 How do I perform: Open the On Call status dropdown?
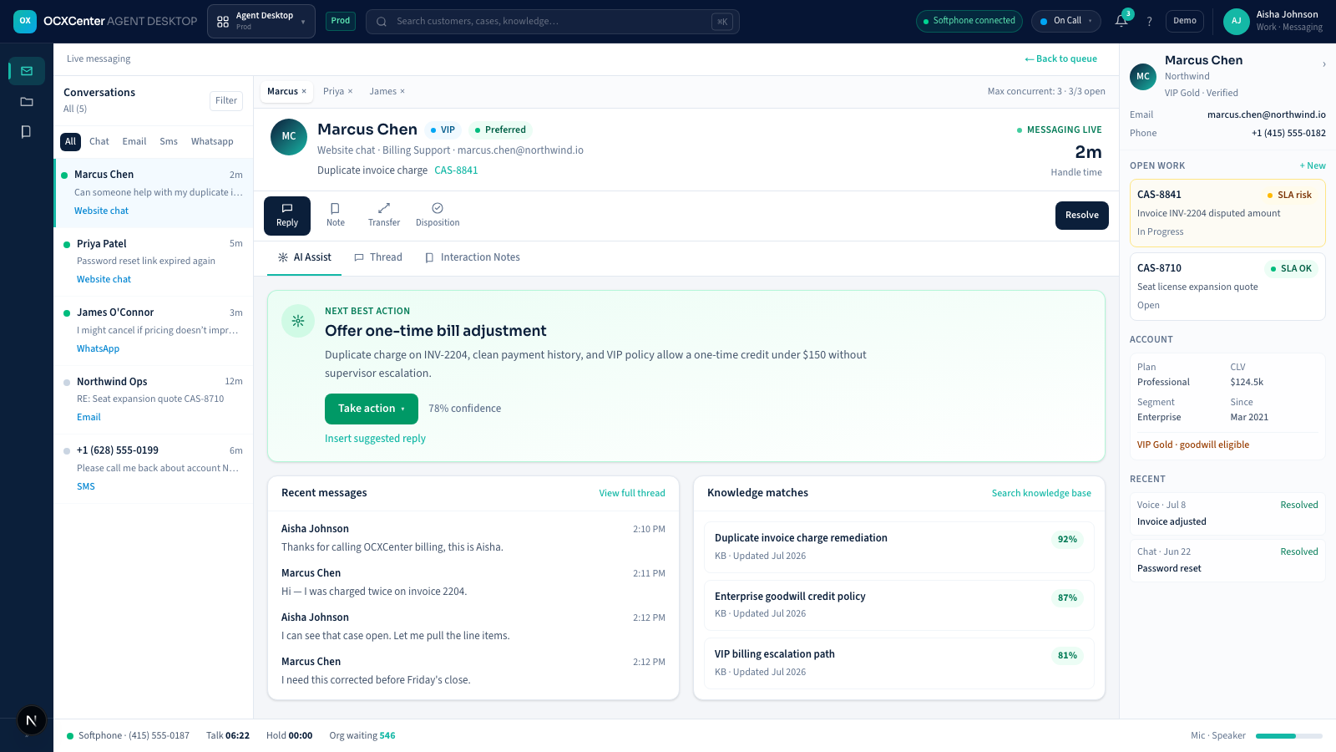pyautogui.click(x=1066, y=21)
